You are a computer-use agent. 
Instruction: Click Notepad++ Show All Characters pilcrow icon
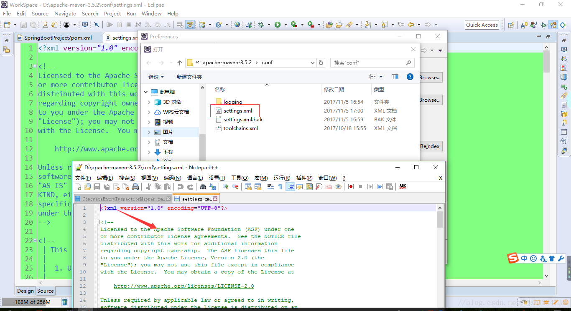tap(280, 187)
